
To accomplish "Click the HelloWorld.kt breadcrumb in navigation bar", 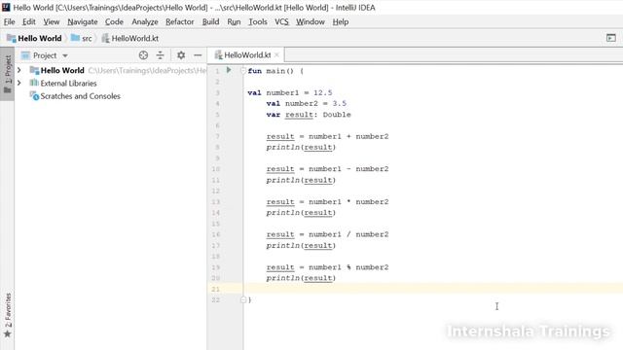I will click(x=129, y=39).
